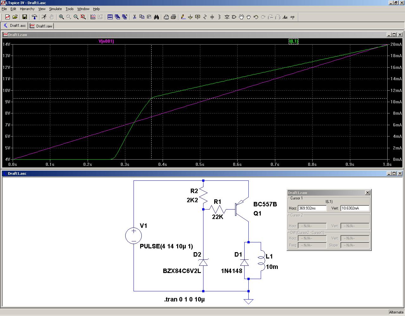The width and height of the screenshot is (405, 316).
Task: Click the Zoom In magnifier icon
Action: 61,17
